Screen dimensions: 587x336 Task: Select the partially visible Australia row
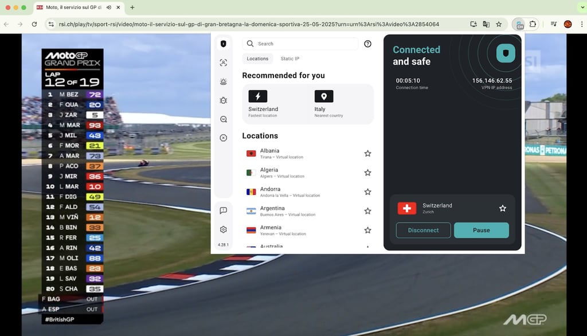click(308, 246)
